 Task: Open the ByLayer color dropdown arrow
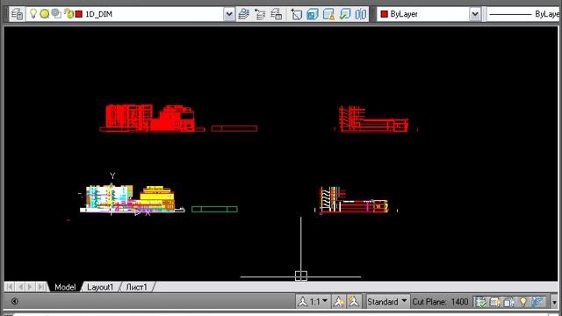[474, 14]
